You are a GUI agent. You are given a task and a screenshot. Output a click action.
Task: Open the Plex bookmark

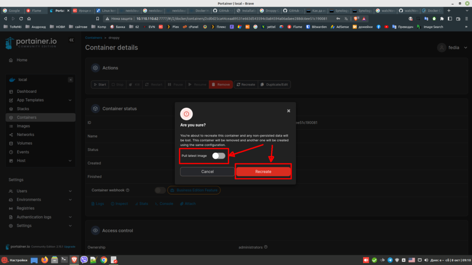173,27
